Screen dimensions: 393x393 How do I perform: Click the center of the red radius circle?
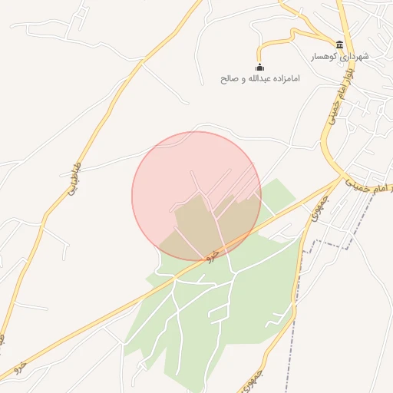point(196,196)
